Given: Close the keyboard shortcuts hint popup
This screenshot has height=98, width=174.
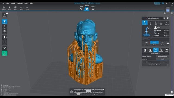Looking at the screenshot, I should [x=104, y=90].
